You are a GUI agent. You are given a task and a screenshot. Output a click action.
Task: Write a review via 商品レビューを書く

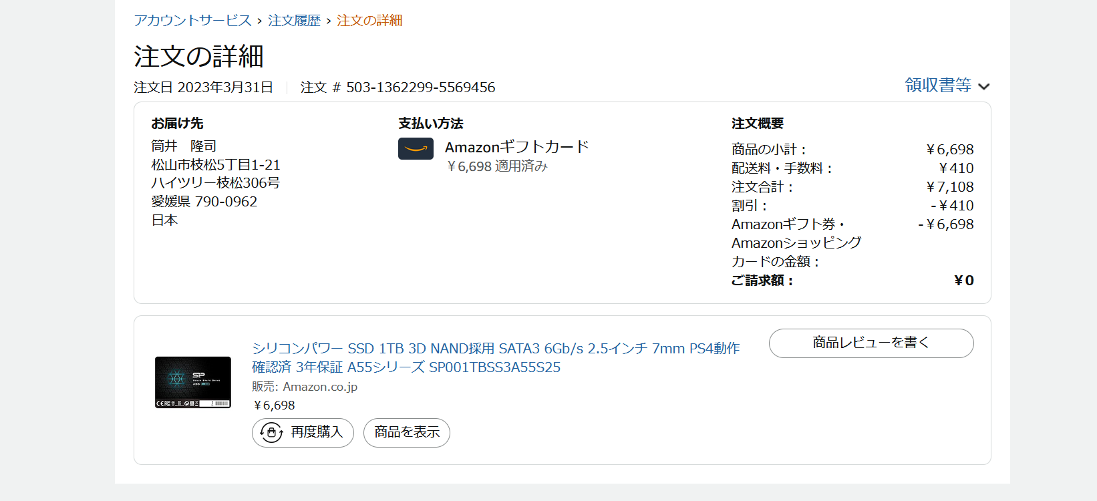coord(871,343)
